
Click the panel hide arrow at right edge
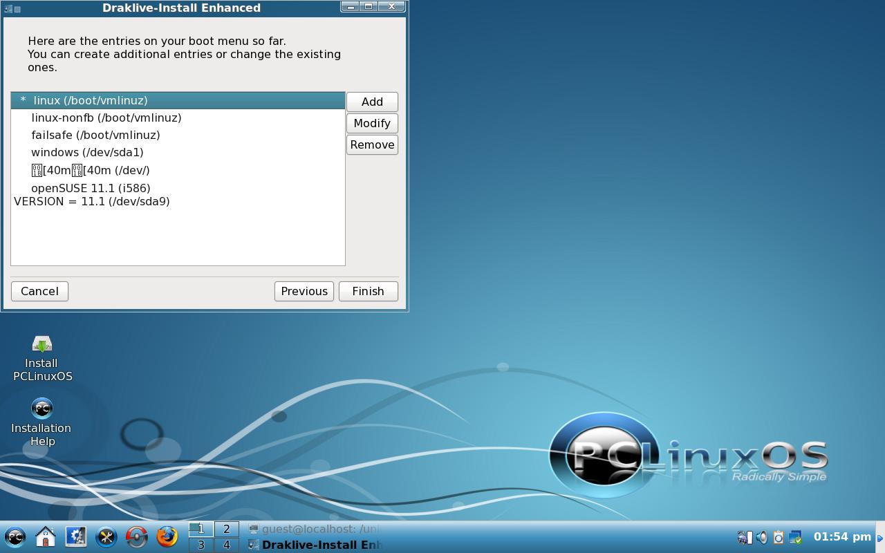(880, 537)
